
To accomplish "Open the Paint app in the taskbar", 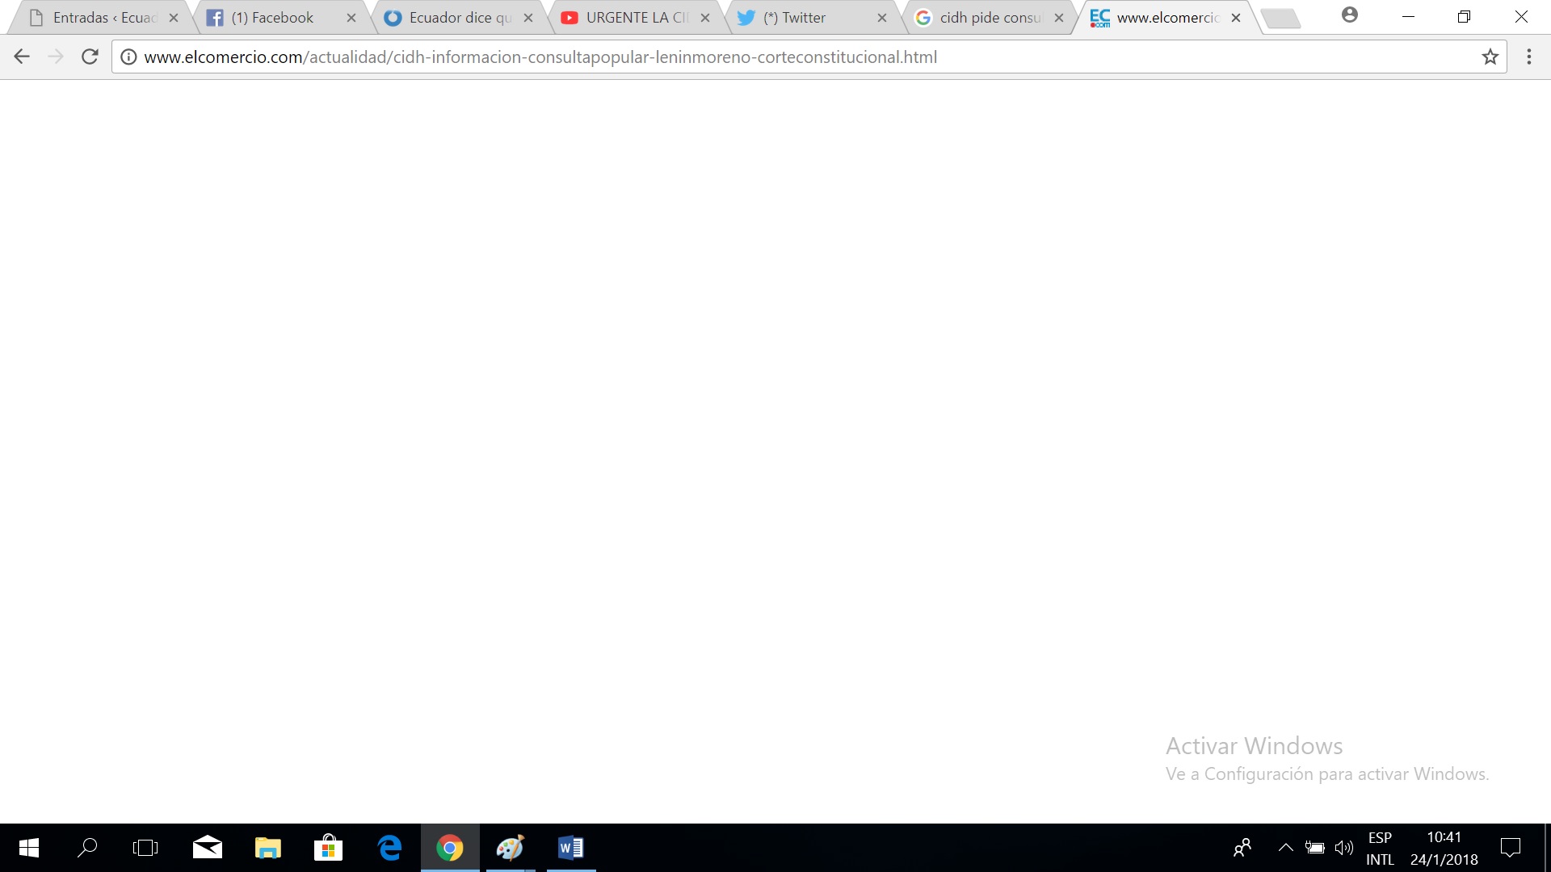I will (x=510, y=848).
